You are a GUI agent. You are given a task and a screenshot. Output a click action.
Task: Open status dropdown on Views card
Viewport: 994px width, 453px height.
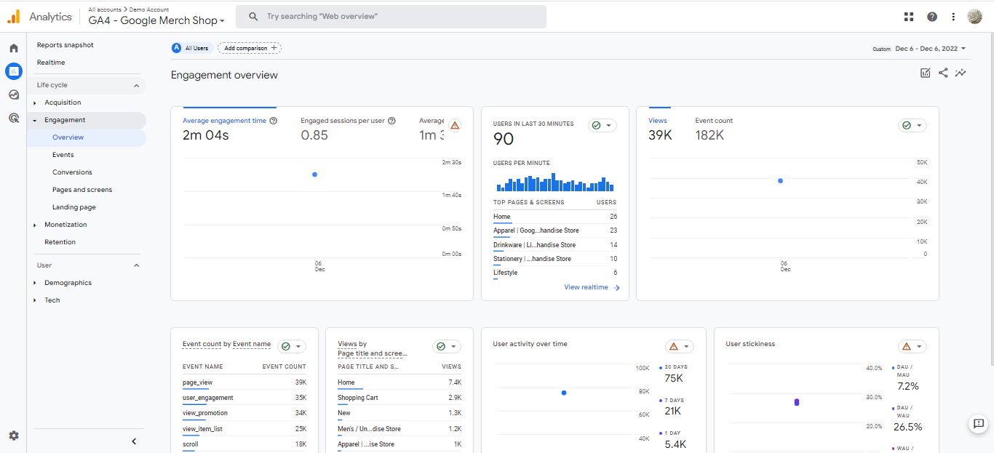pyautogui.click(x=913, y=125)
